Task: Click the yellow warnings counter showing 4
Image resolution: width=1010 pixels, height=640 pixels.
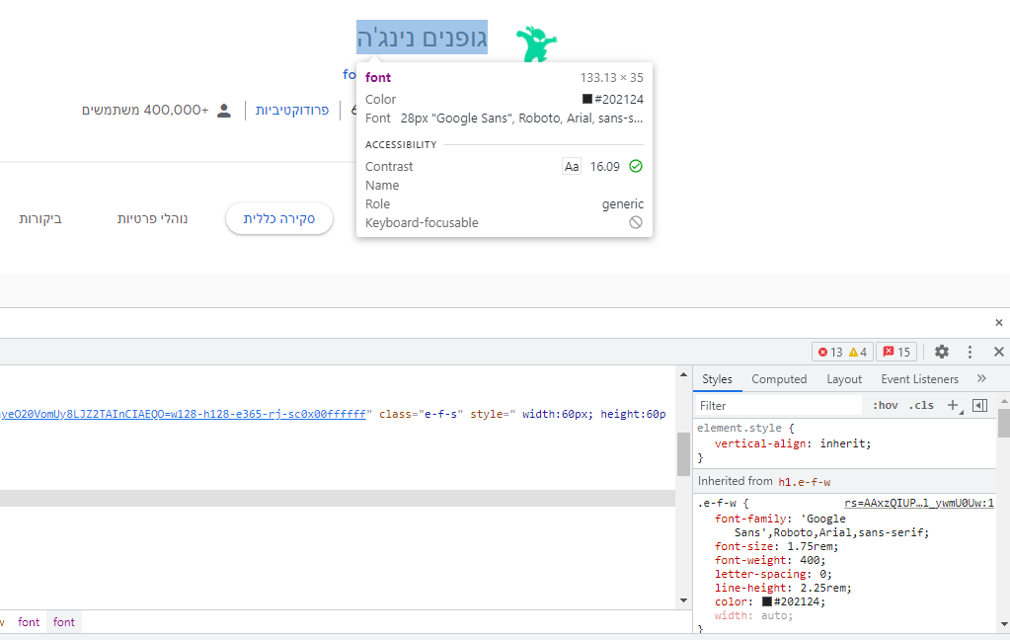Action: (x=858, y=352)
